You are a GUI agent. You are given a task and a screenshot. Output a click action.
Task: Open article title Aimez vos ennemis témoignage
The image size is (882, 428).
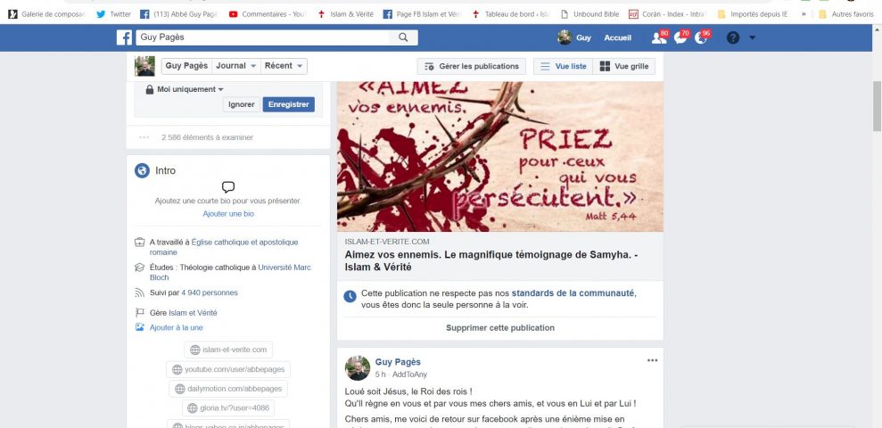(491, 261)
